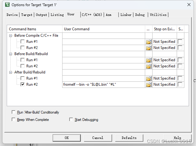Switch to the Device tab
Image resolution: width=196 pixels, height=146 pixels.
coord(12,15)
